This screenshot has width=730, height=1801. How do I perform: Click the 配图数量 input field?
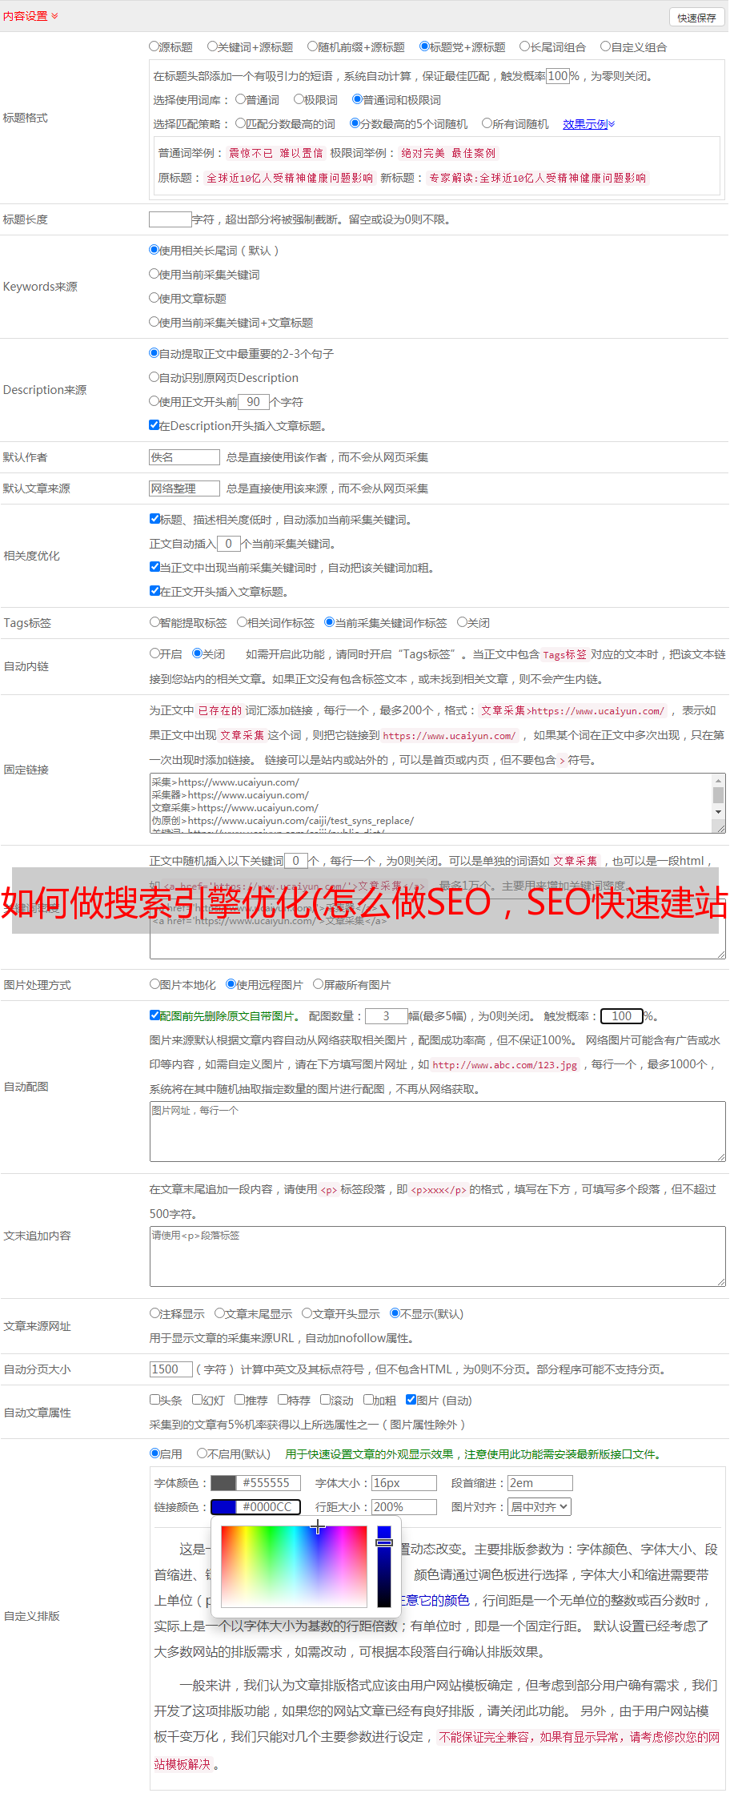click(x=387, y=1016)
